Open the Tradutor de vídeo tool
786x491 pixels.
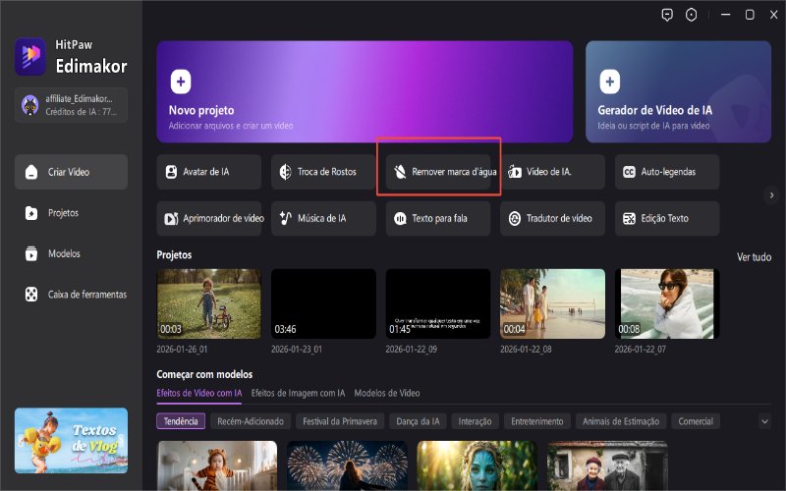point(552,218)
